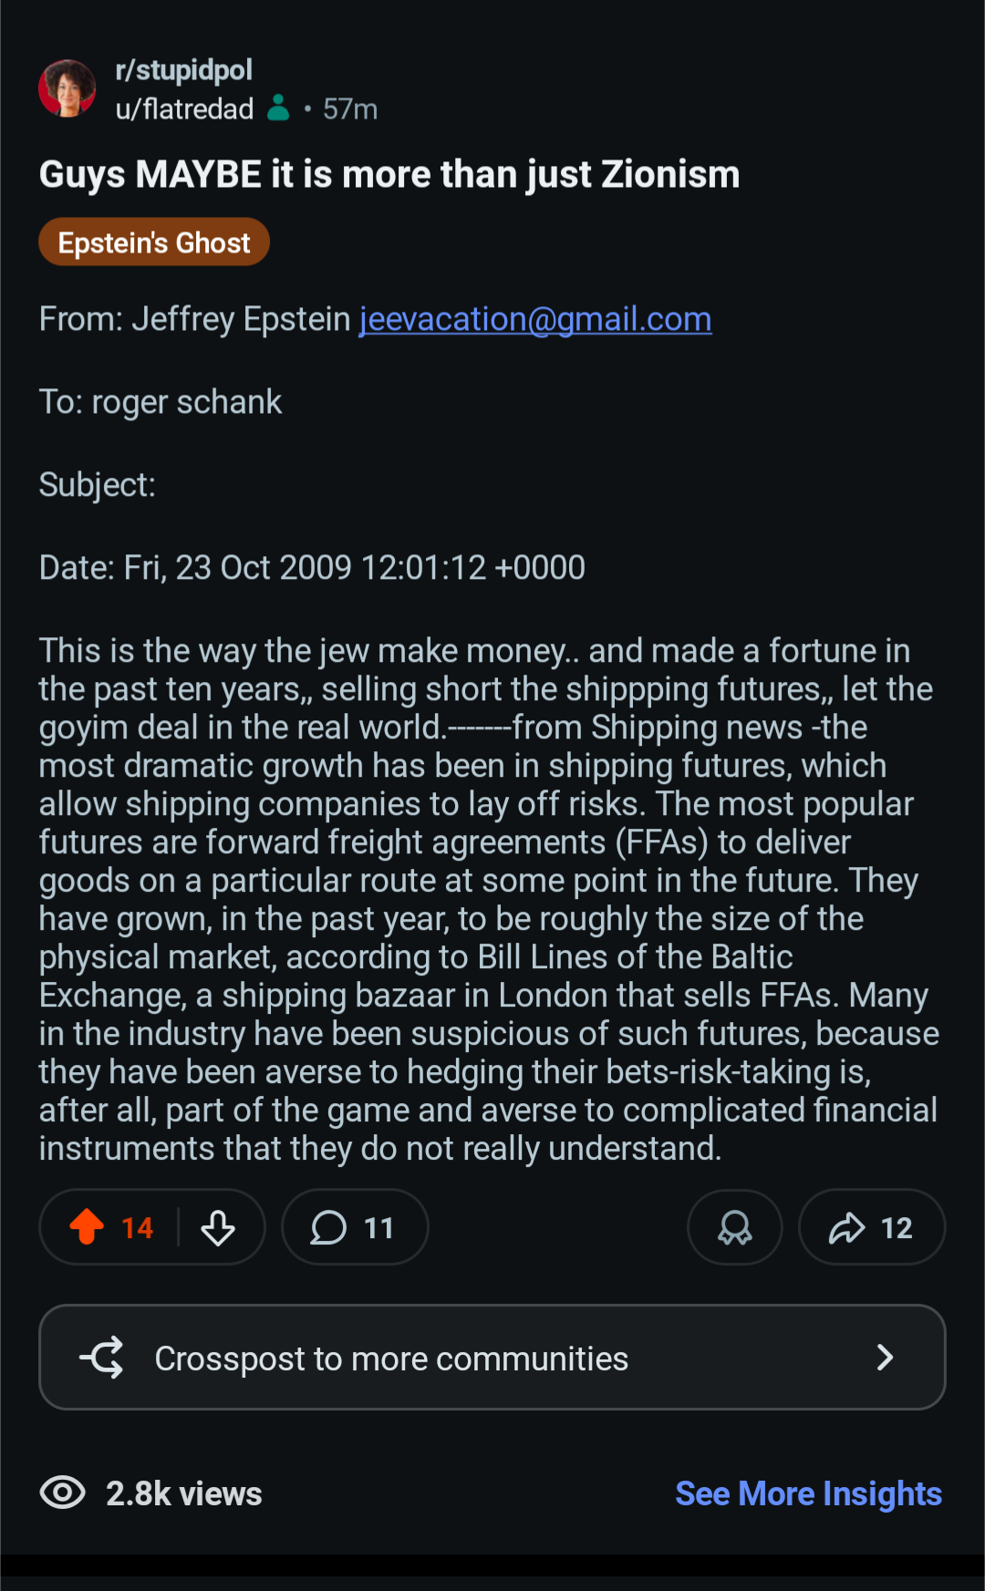Viewport: 985px width, 1591px height.
Task: Select the Epstein's Ghost flair tag
Action: pos(154,243)
